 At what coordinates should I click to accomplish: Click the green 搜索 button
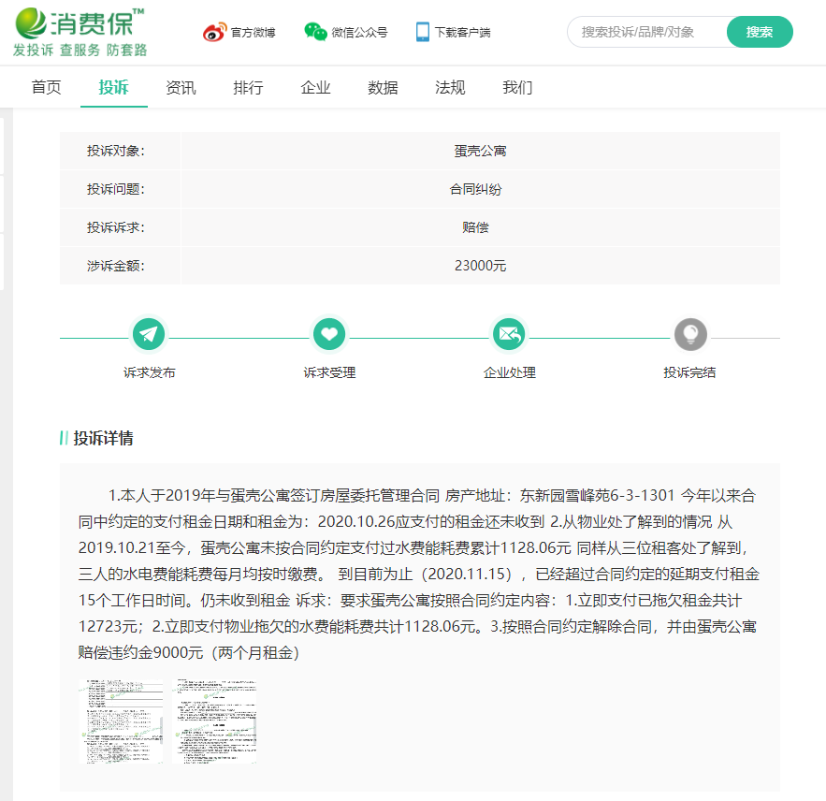(x=760, y=32)
